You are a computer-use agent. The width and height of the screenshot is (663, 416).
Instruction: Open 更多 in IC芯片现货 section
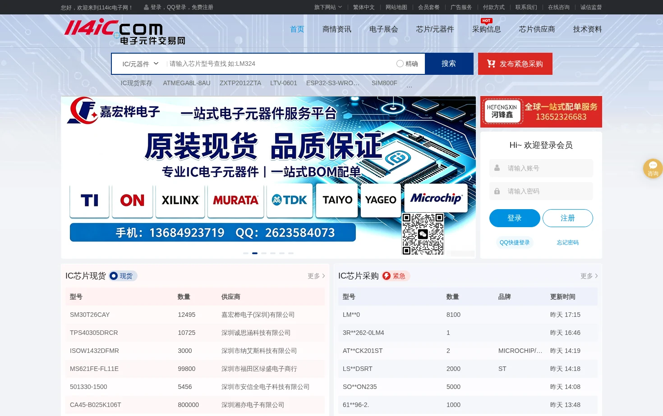(x=316, y=276)
